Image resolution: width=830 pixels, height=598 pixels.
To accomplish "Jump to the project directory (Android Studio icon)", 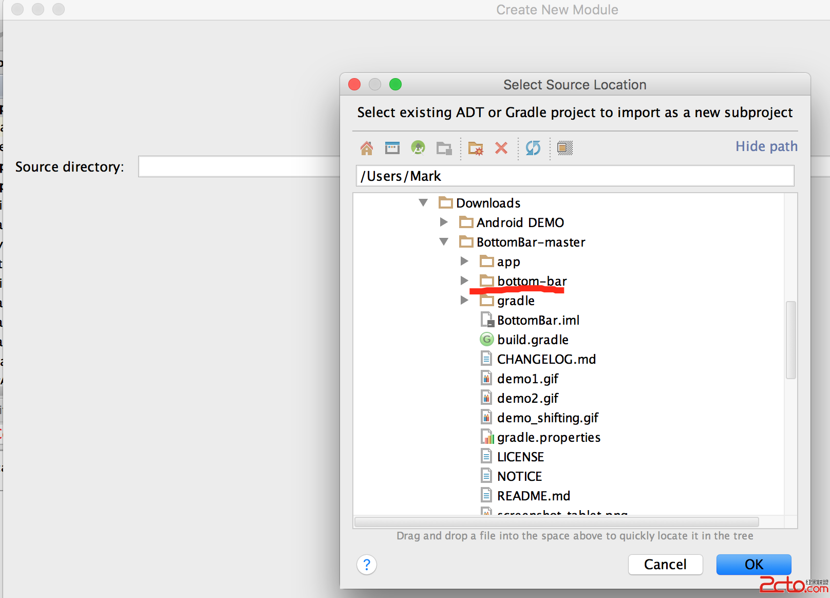I will 418,148.
